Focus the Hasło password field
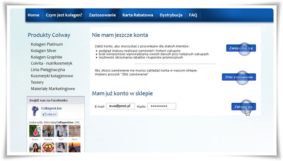 (x=162, y=106)
